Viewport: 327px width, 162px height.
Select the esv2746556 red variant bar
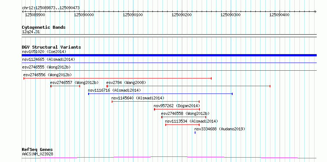point(118,78)
